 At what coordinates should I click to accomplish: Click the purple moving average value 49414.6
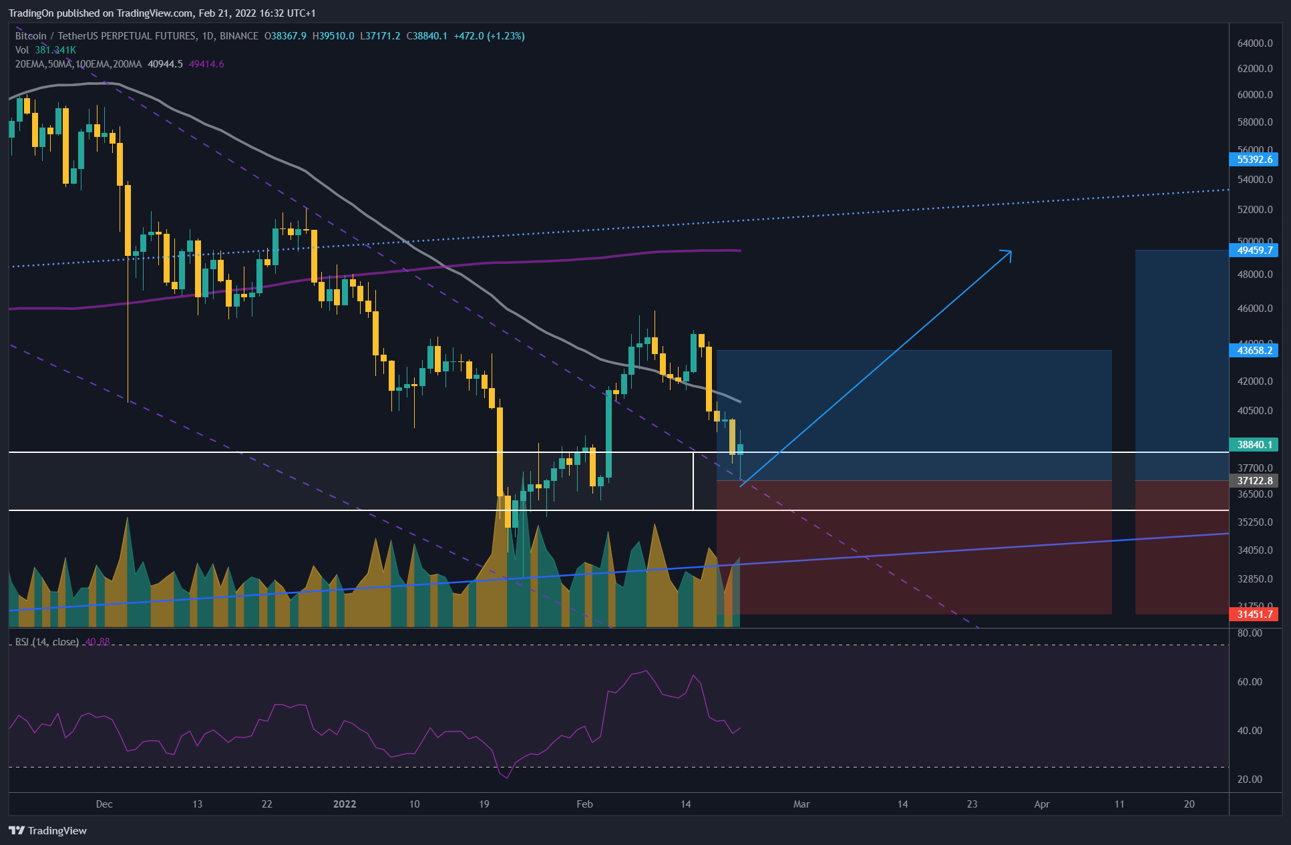point(206,64)
